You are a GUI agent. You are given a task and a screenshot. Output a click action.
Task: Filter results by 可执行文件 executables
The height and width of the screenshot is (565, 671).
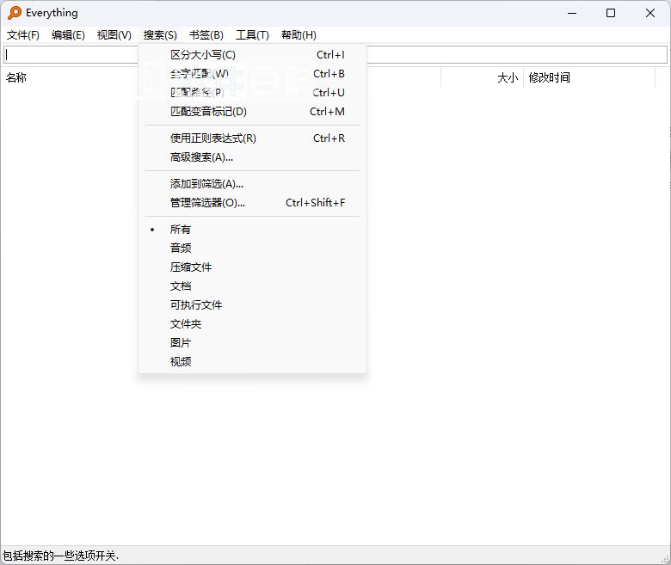196,305
